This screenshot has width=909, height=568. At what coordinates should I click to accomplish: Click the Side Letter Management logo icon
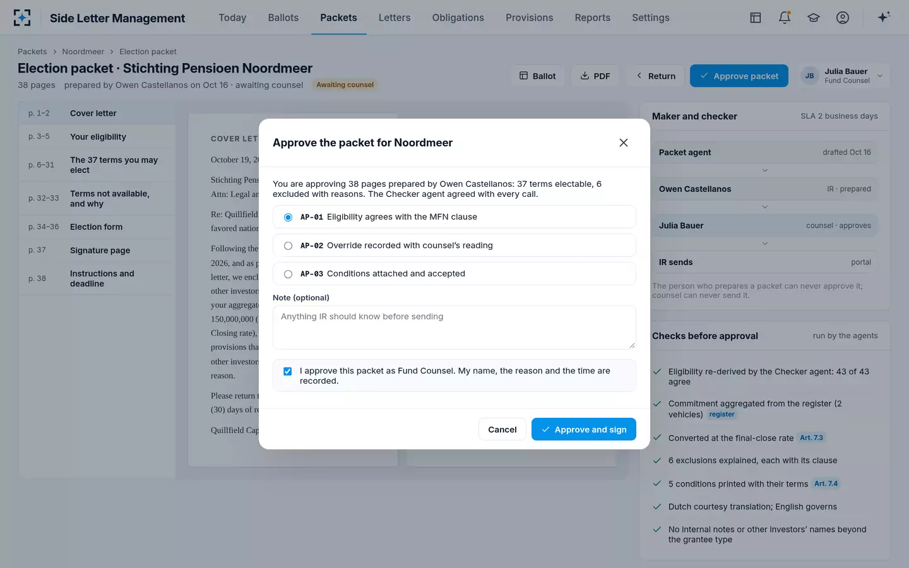click(22, 18)
